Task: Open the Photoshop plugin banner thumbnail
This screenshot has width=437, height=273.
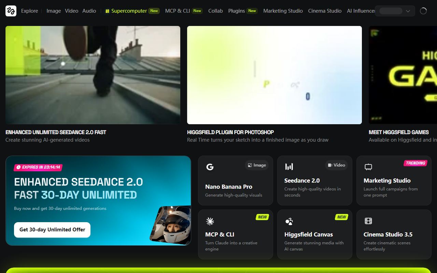Action: tap(274, 75)
